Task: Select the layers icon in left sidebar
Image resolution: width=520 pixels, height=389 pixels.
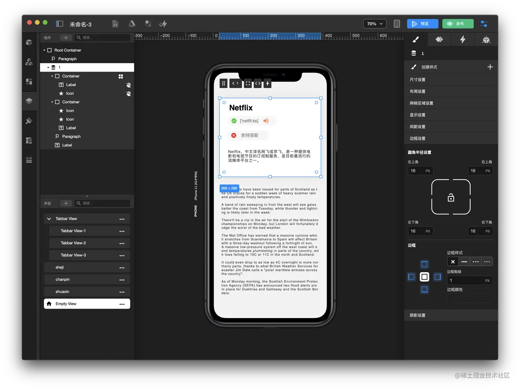Action: coord(29,101)
